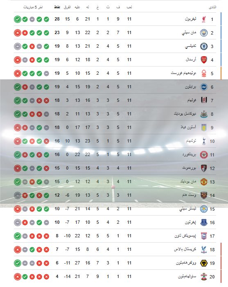Click the النادي club column header
This screenshot has width=228, height=287.
click(212, 7)
